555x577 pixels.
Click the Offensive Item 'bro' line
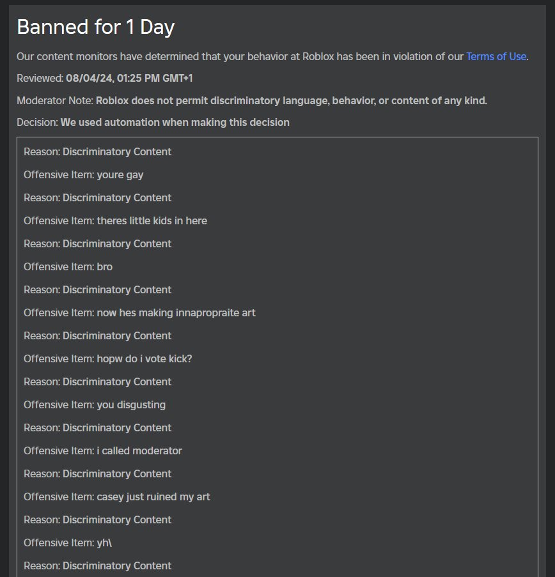[x=68, y=267]
